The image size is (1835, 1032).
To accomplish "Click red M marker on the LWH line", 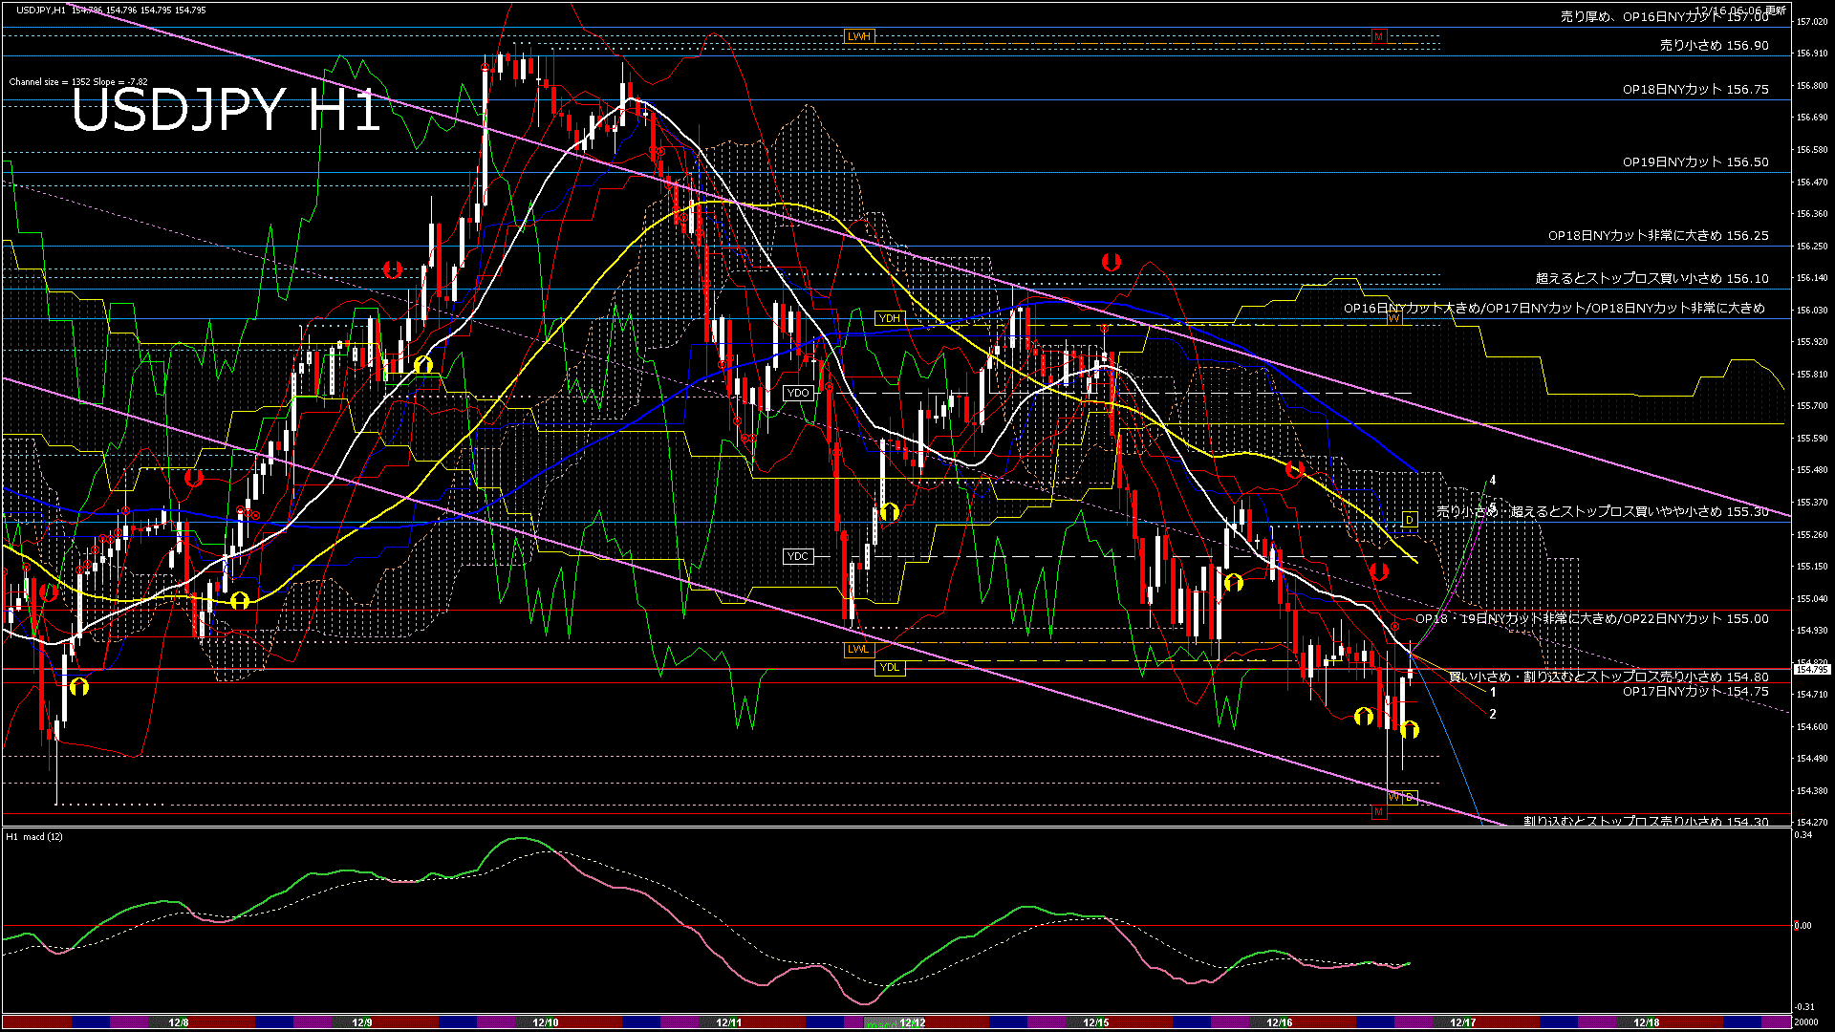I will 1378,36.
